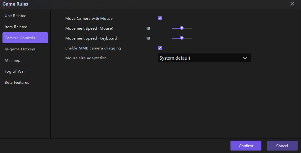Viewport: 301px width, 153px height.
Task: Show Fog of War settings
Action: pyautogui.click(x=15, y=71)
